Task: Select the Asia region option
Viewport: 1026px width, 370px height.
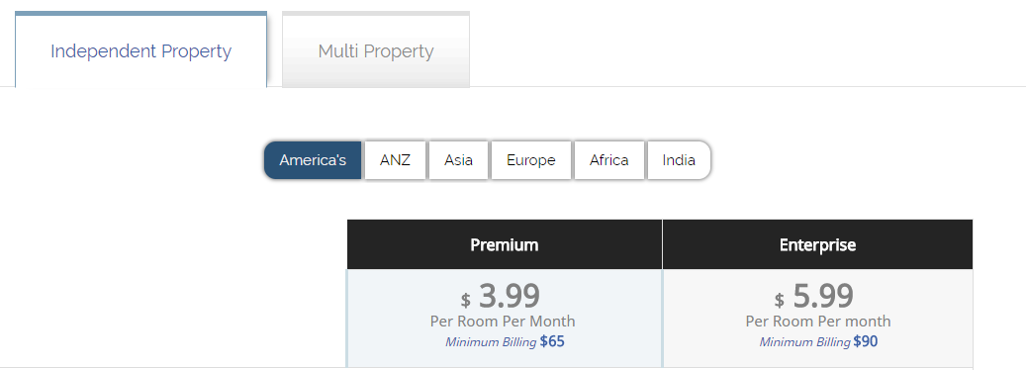Action: point(458,160)
